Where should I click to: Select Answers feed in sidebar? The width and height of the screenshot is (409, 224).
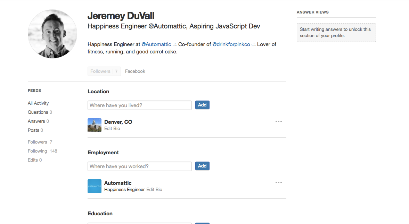38,121
